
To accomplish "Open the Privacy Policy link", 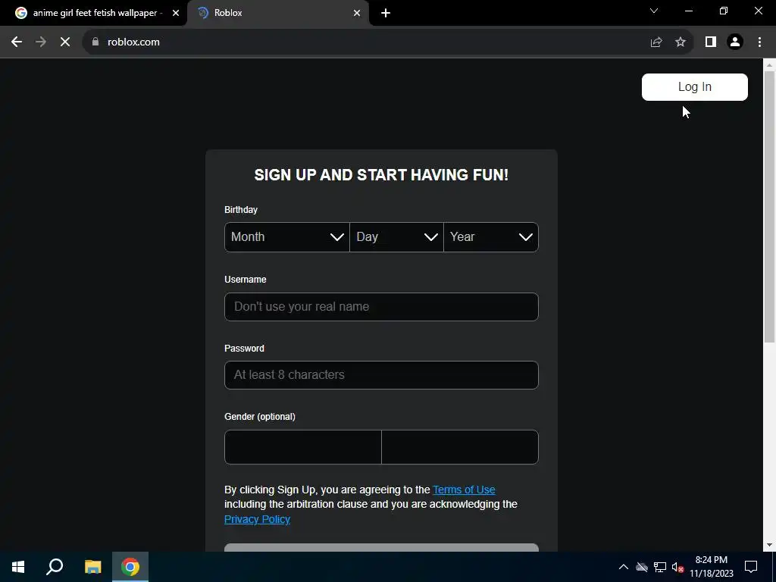I will pos(257,519).
